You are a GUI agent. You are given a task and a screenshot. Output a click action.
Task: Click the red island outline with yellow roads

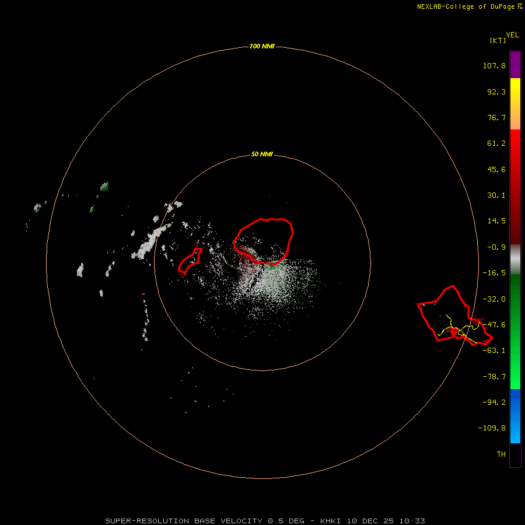coord(454,316)
